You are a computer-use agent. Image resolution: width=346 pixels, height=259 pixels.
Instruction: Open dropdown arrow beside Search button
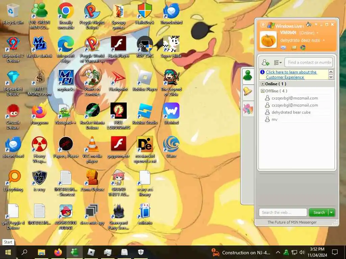point(331,212)
